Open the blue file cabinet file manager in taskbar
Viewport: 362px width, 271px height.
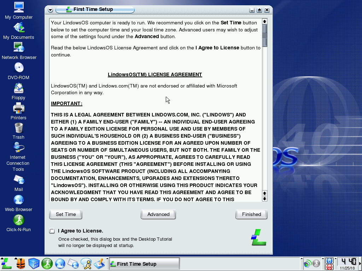pos(34,263)
